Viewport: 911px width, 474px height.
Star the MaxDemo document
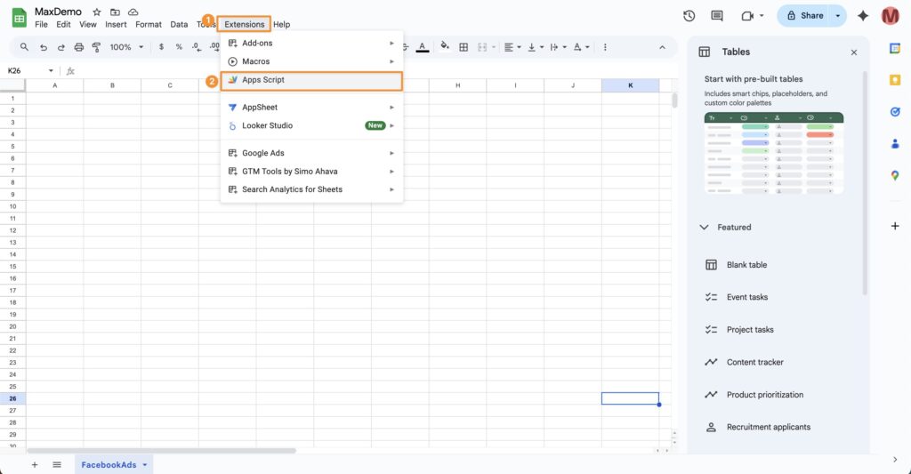pyautogui.click(x=97, y=12)
